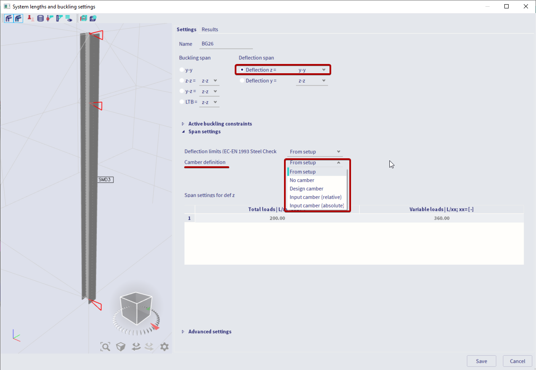Choose 'Design camber' from the list
Image resolution: width=536 pixels, height=370 pixels.
(306, 189)
